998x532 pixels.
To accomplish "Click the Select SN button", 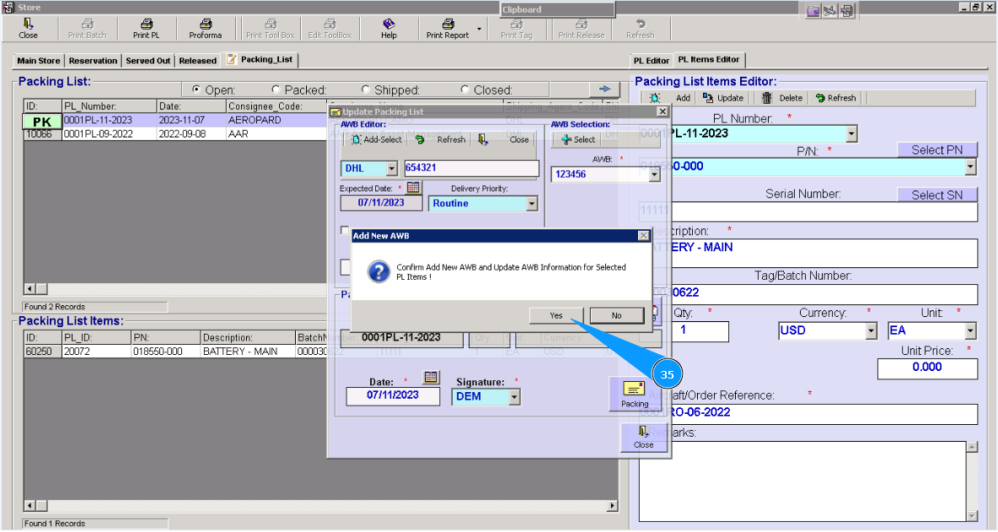I will pos(937,196).
